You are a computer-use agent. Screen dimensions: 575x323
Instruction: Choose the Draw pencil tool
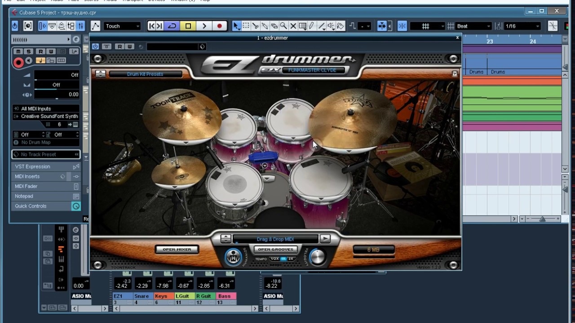(312, 26)
